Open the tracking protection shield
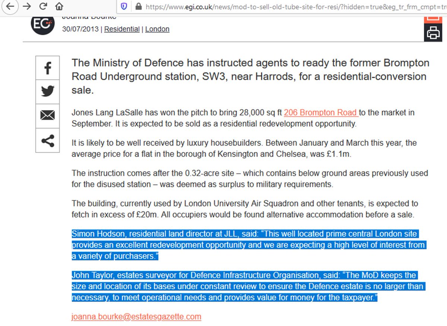The height and width of the screenshot is (326, 447). pos(124,6)
